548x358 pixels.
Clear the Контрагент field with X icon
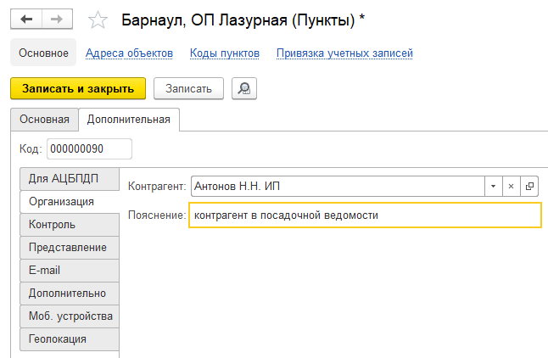coord(511,186)
